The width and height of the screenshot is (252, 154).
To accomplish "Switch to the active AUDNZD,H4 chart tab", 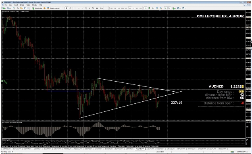I will point(140,149).
